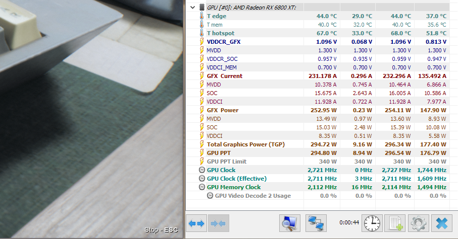
Task: Close the sensors window with blue X
Action: [442, 223]
